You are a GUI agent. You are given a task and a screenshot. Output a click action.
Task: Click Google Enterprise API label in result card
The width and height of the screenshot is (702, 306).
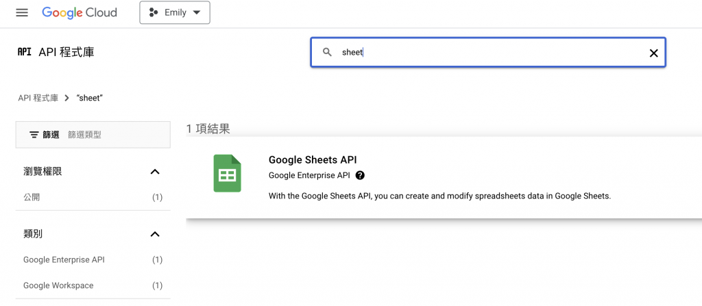(309, 175)
